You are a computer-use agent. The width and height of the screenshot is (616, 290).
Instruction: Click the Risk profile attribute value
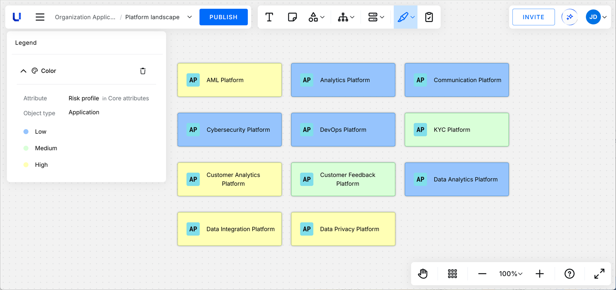(84, 98)
